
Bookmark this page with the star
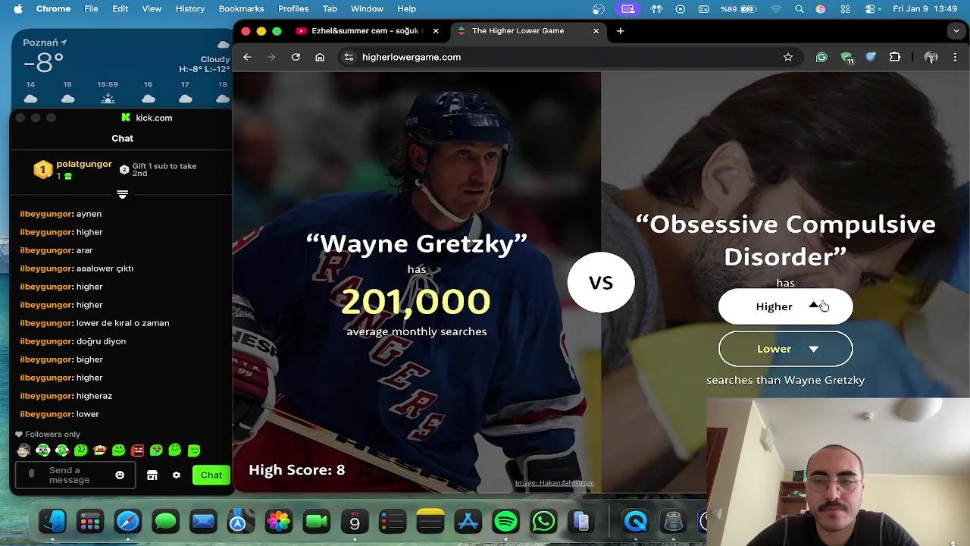point(788,57)
